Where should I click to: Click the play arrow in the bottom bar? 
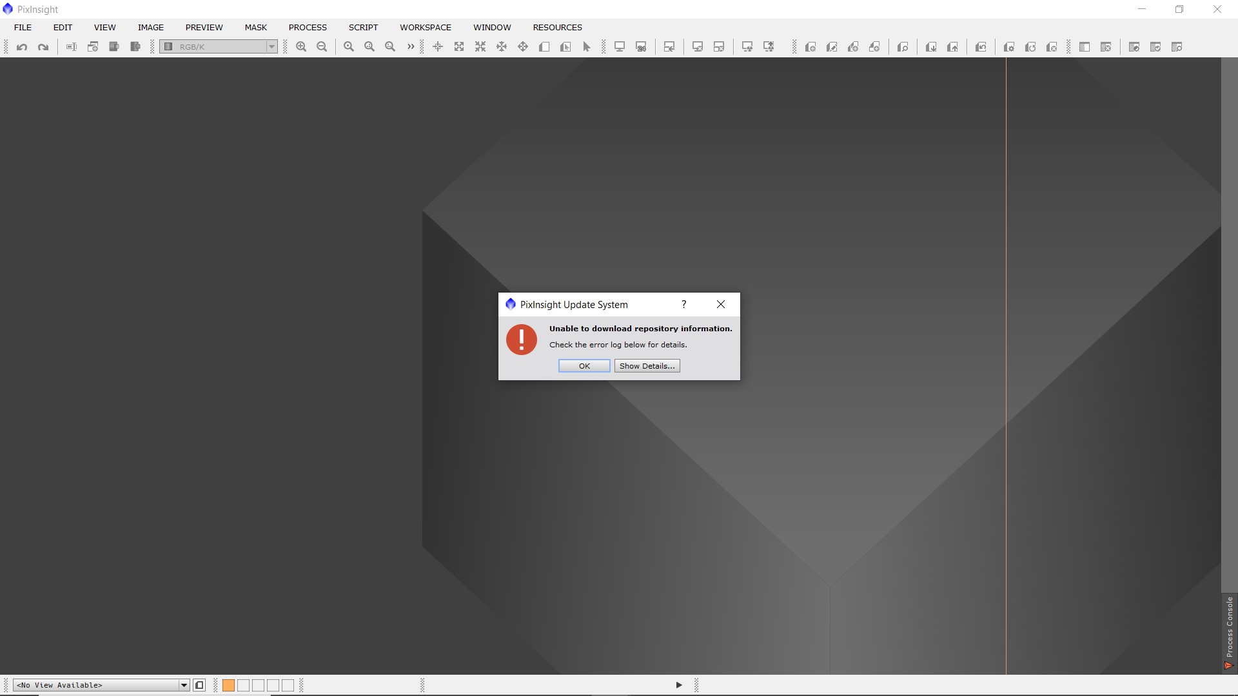pyautogui.click(x=679, y=685)
